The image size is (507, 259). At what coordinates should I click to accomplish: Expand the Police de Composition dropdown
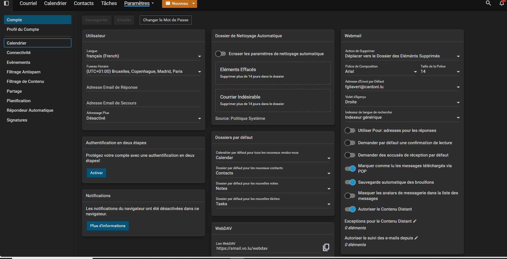click(381, 72)
